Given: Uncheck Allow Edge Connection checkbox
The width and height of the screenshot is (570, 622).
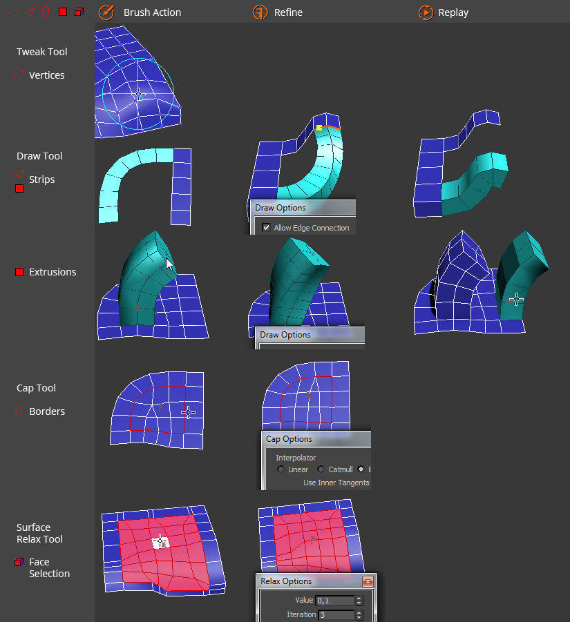Looking at the screenshot, I should coord(266,228).
